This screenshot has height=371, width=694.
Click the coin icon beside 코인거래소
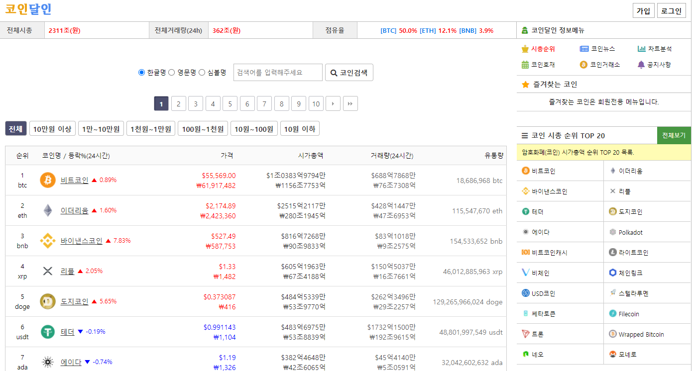(x=584, y=65)
